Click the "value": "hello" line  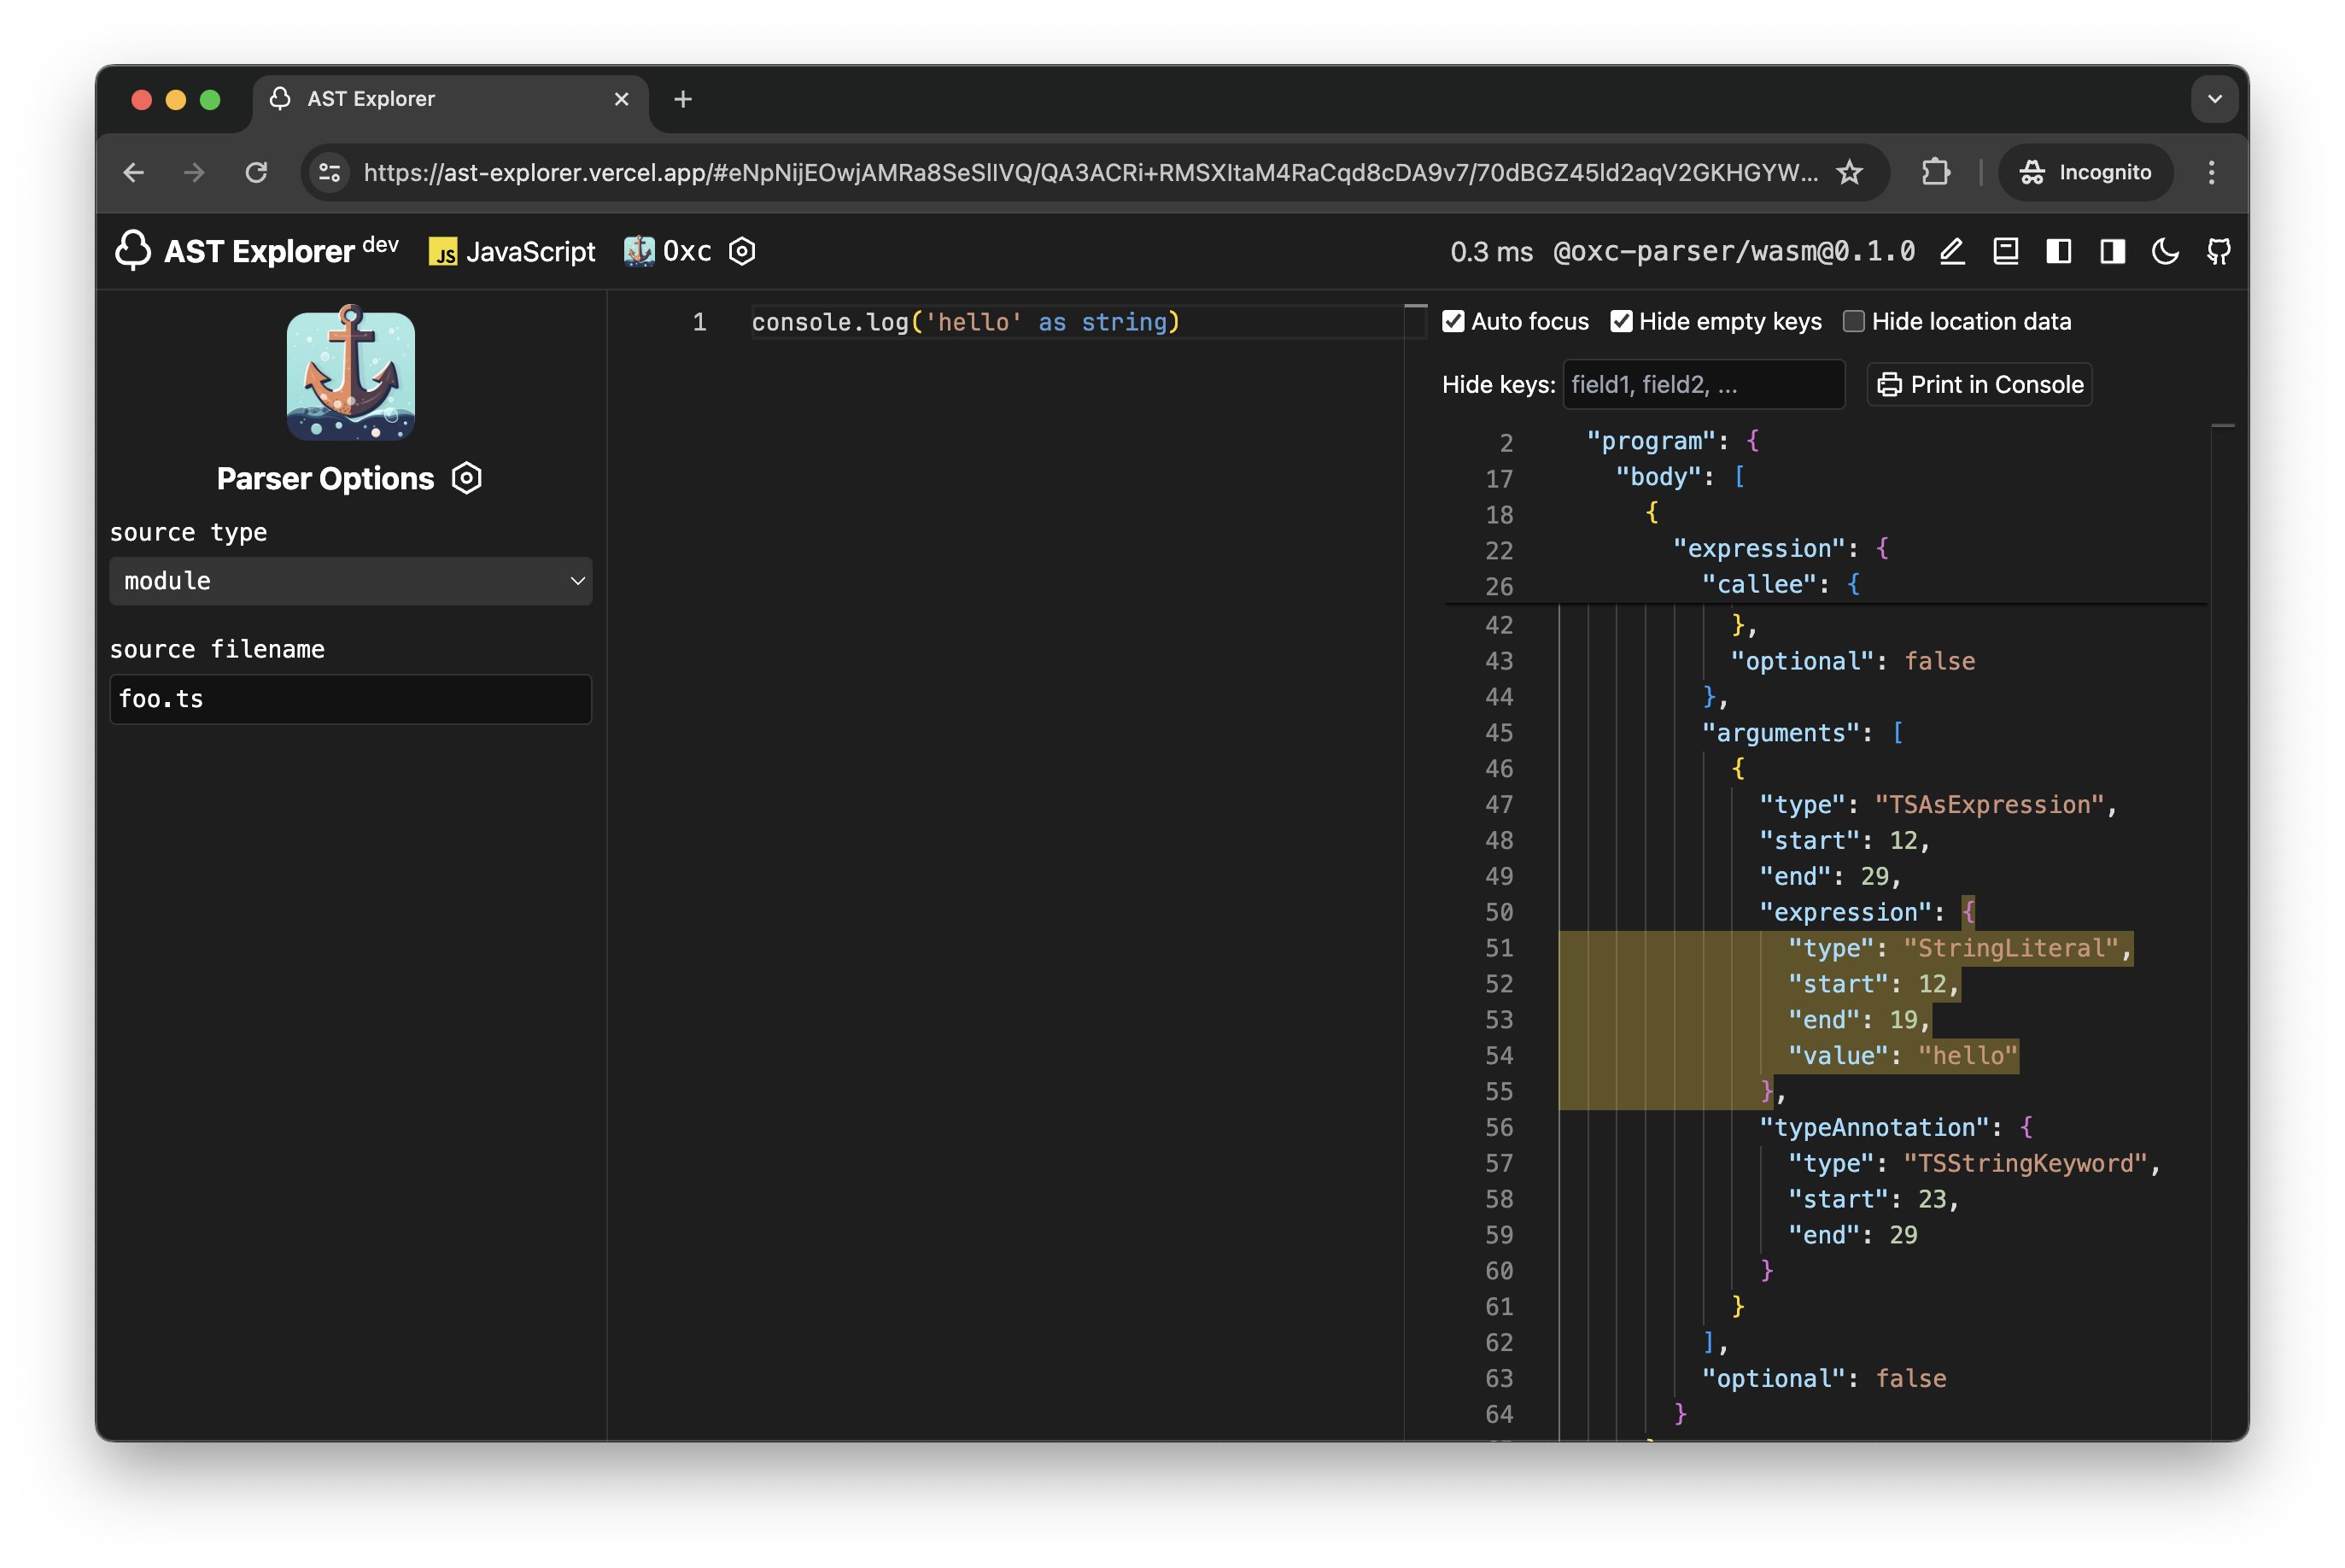pyautogui.click(x=1903, y=1056)
